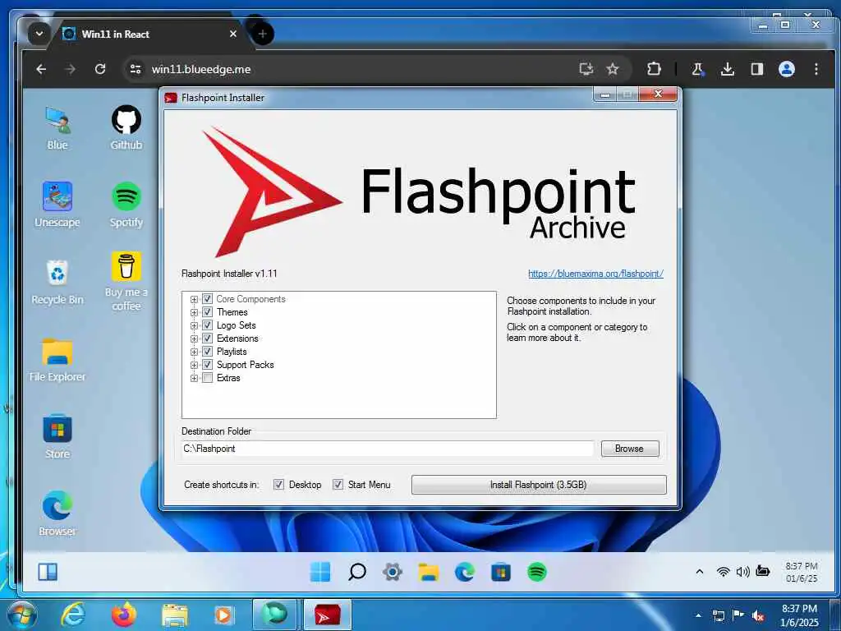Uncheck the Playlists checkbox
The width and height of the screenshot is (841, 631).
pyautogui.click(x=208, y=352)
